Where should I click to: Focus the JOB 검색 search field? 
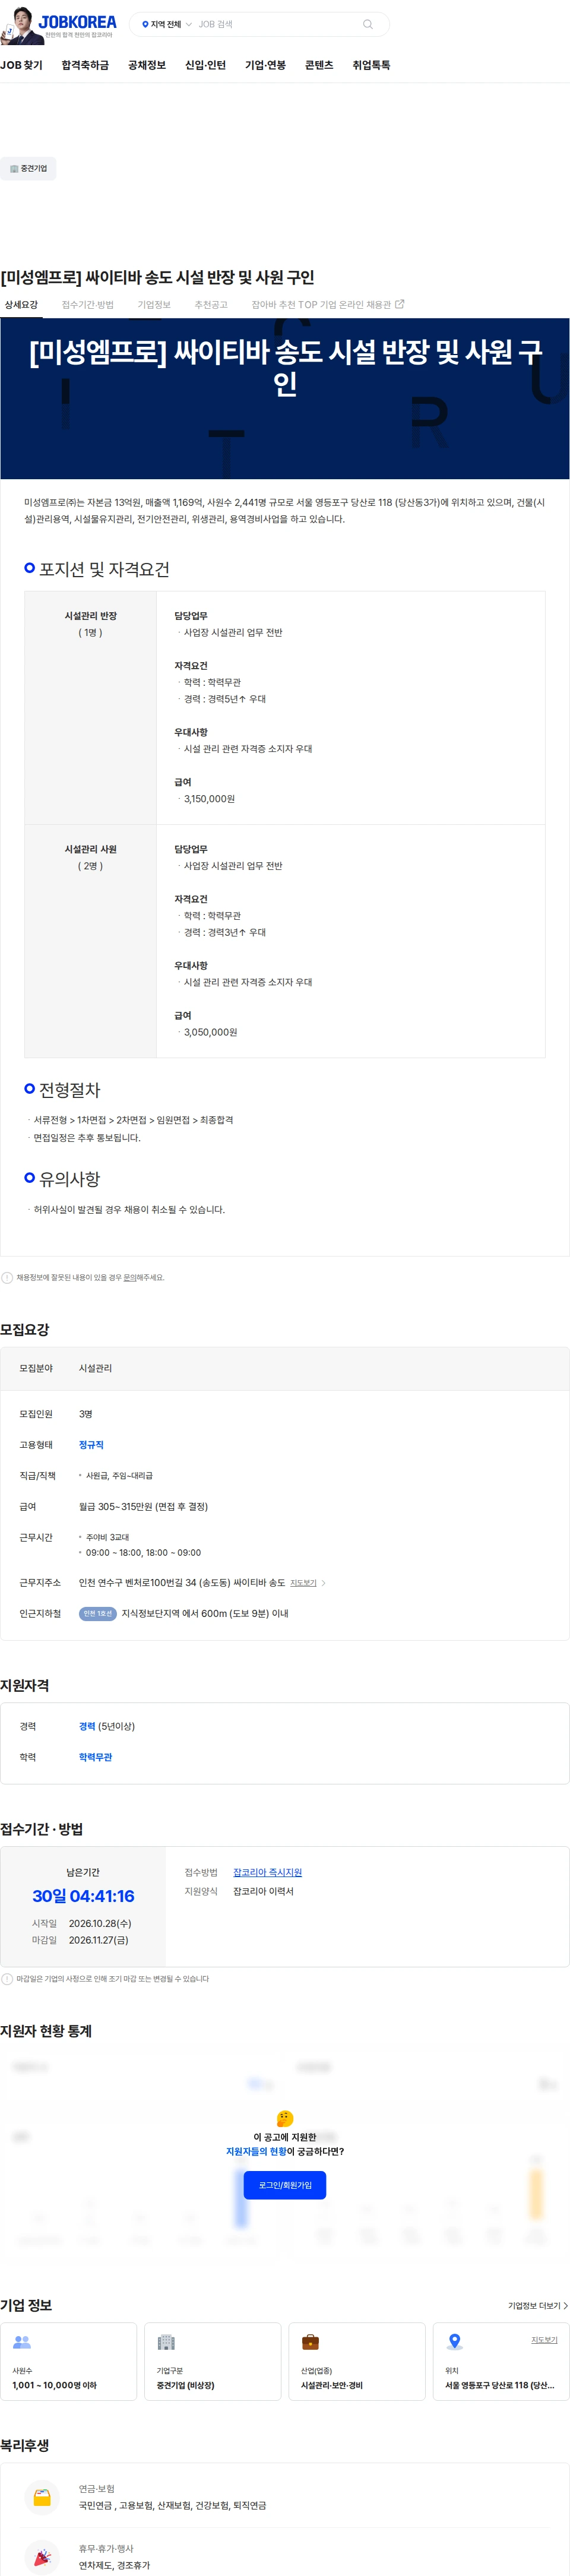pyautogui.click(x=275, y=24)
